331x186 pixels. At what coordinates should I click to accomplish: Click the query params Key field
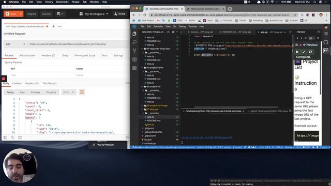42,75
